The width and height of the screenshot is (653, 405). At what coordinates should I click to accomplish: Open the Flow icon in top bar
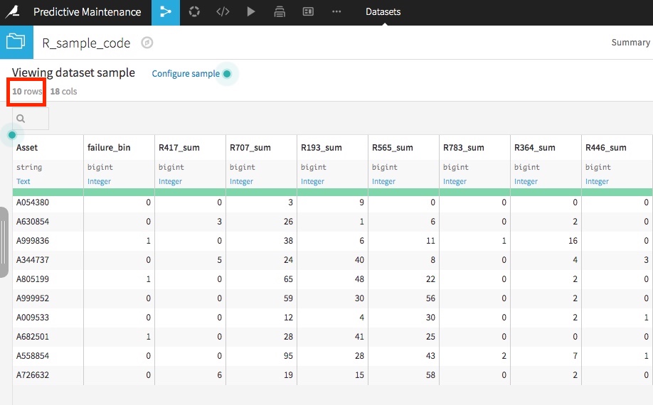(x=165, y=12)
